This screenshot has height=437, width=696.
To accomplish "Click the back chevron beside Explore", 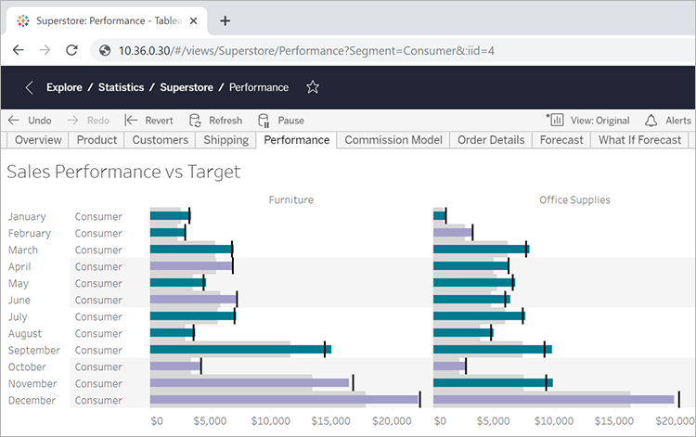I will [x=30, y=87].
